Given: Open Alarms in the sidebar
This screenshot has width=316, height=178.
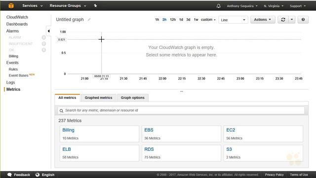Looking at the screenshot, I should click(x=12, y=31).
